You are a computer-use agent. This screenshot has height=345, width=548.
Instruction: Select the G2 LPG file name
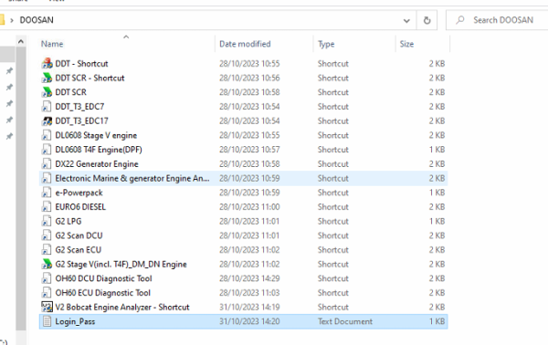pyautogui.click(x=68, y=221)
